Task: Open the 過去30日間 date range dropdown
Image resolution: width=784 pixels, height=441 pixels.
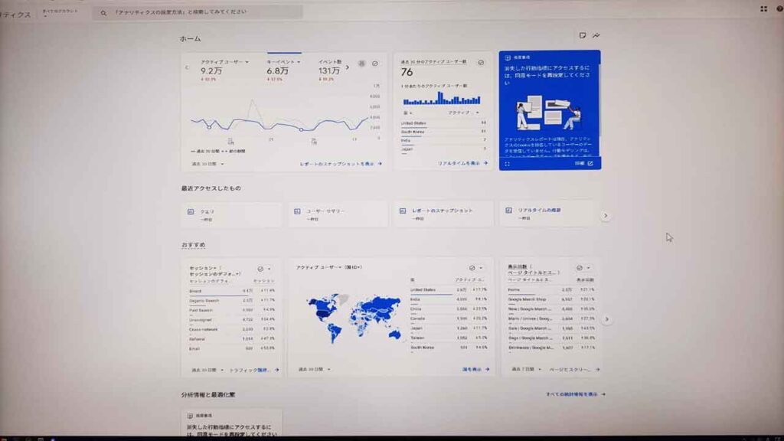Action: click(x=204, y=163)
